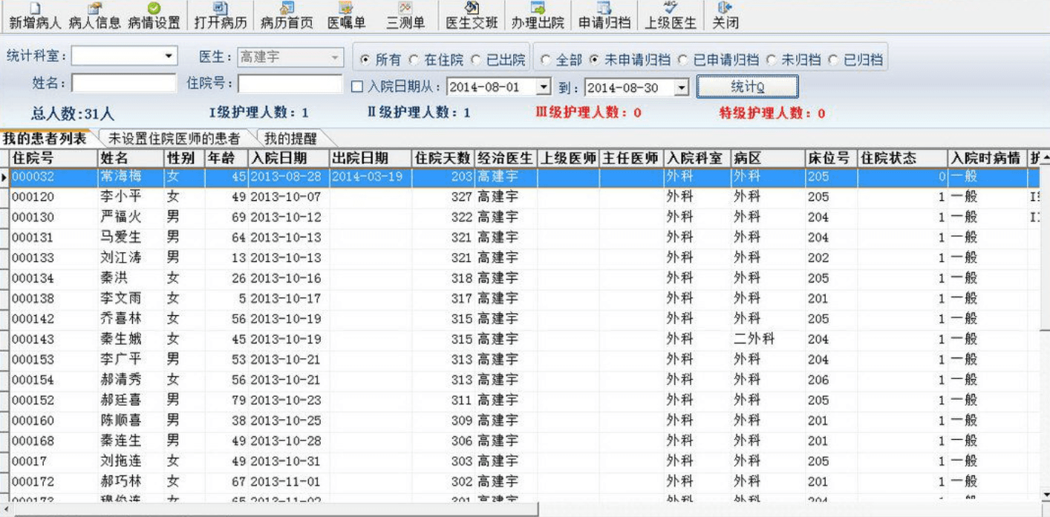Sort by the 住院号 column header
Image resolution: width=1050 pixels, height=517 pixels.
tap(53, 158)
